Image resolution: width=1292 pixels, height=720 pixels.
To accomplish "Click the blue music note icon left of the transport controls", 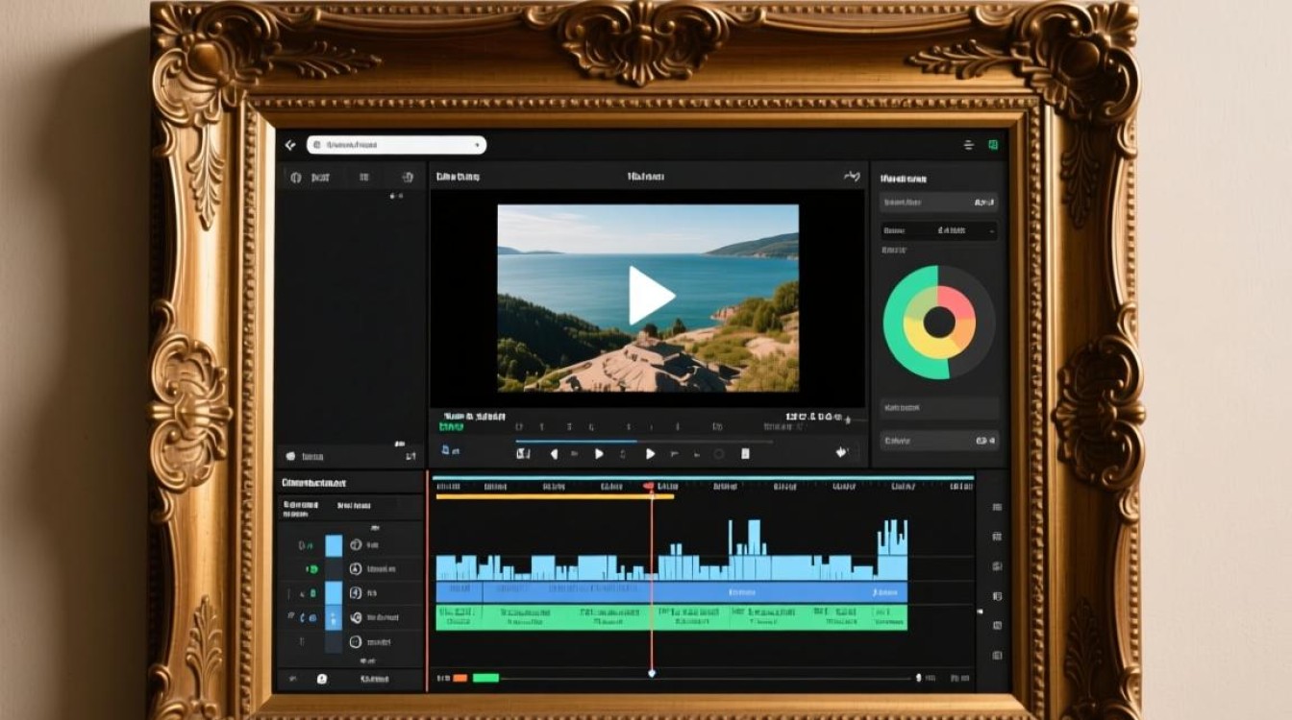I will (x=445, y=450).
